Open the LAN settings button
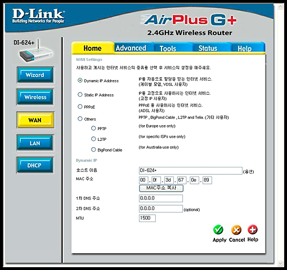This screenshot has height=270, width=287. click(x=35, y=143)
